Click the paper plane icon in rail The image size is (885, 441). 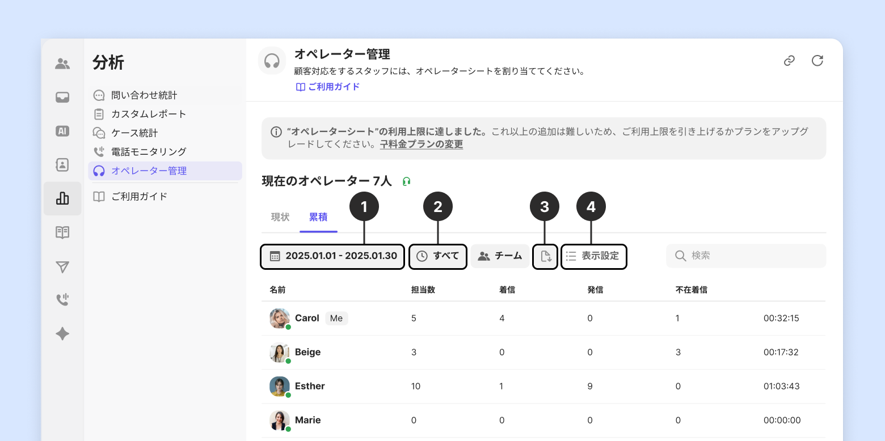[x=62, y=267]
